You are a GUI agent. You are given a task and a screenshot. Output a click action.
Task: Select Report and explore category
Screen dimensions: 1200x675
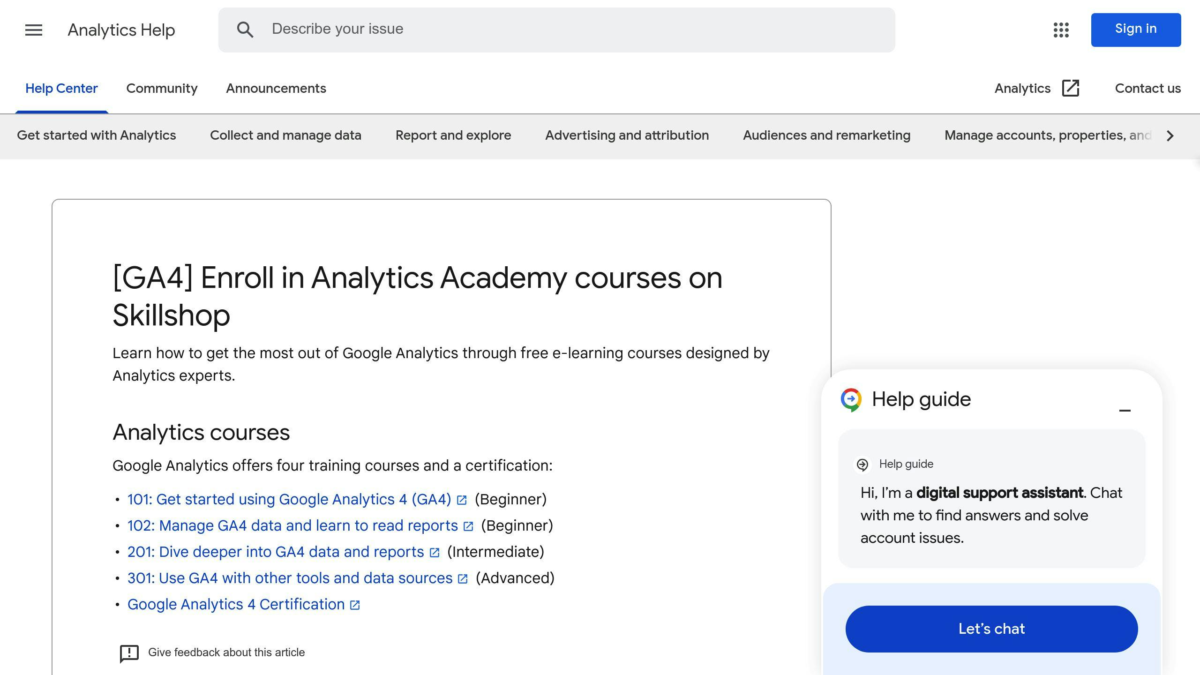(453, 135)
